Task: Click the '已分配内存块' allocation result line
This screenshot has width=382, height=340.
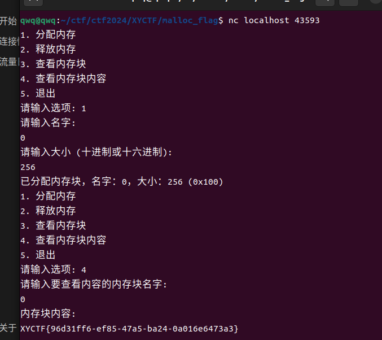Action: tap(122, 182)
